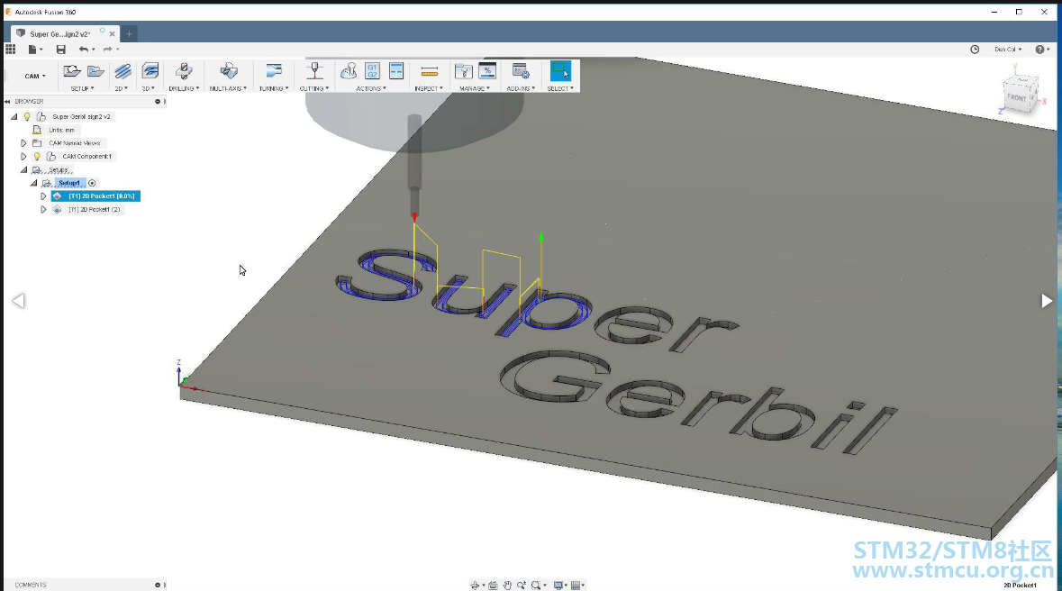The image size is (1062, 591).
Task: Activate the Zoom tool
Action: (x=522, y=585)
